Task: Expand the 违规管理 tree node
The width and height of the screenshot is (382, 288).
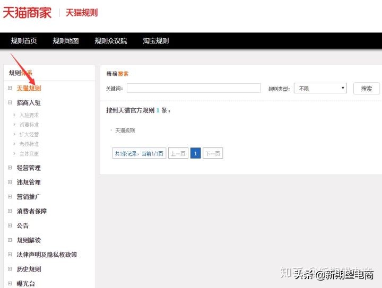Action: click(10, 182)
